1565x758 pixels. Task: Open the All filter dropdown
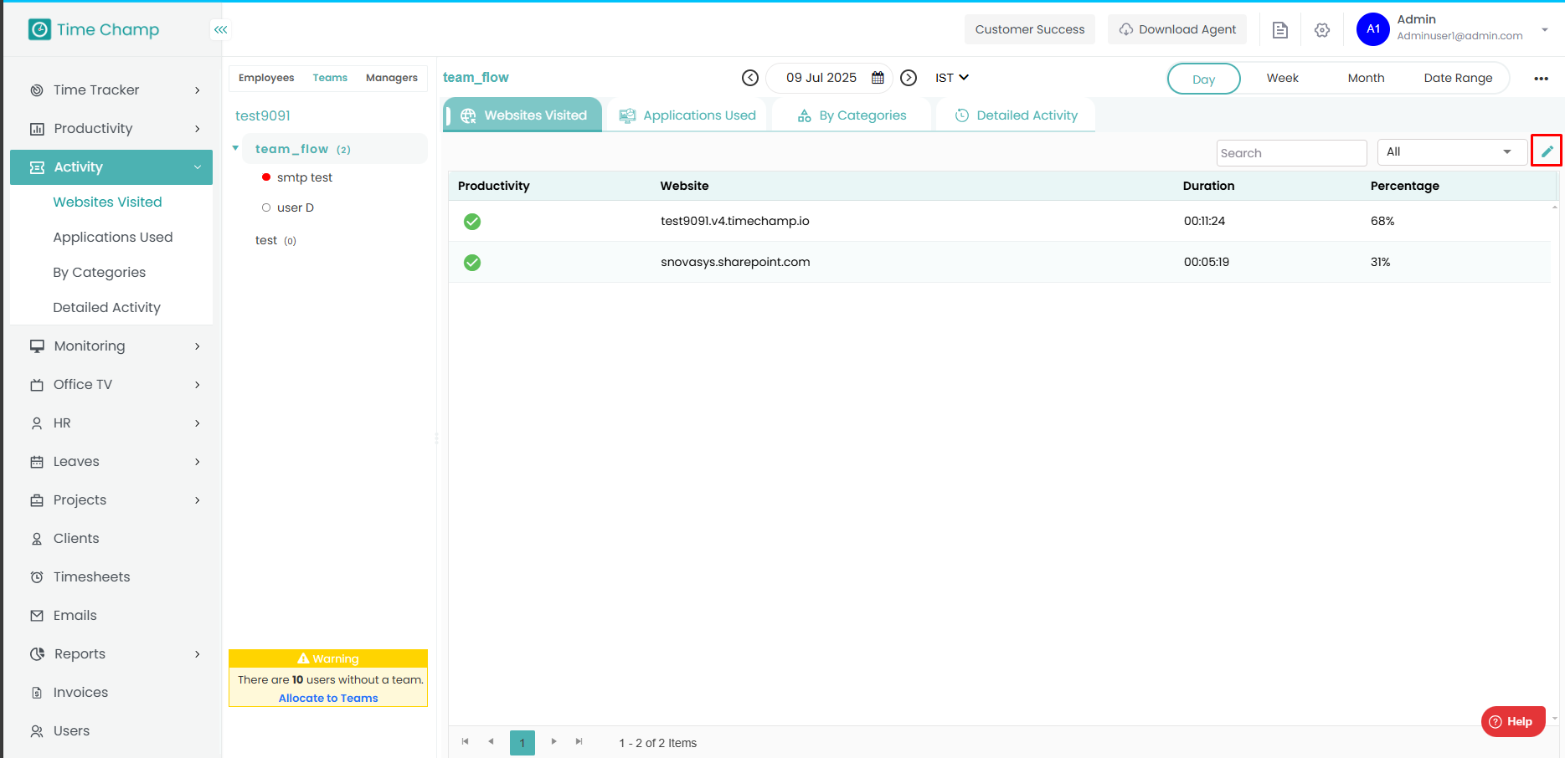coord(1449,152)
